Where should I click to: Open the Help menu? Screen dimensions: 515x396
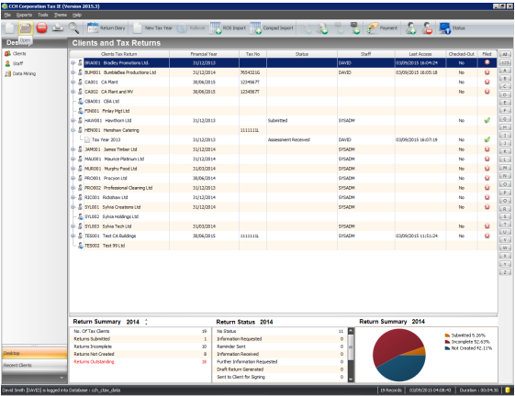(x=77, y=15)
